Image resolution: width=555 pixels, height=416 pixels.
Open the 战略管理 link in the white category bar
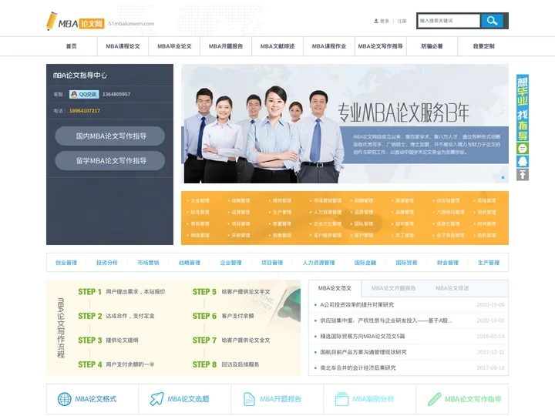coord(190,263)
